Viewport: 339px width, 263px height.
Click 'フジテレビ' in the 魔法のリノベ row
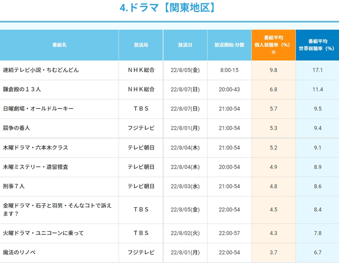[x=141, y=252]
